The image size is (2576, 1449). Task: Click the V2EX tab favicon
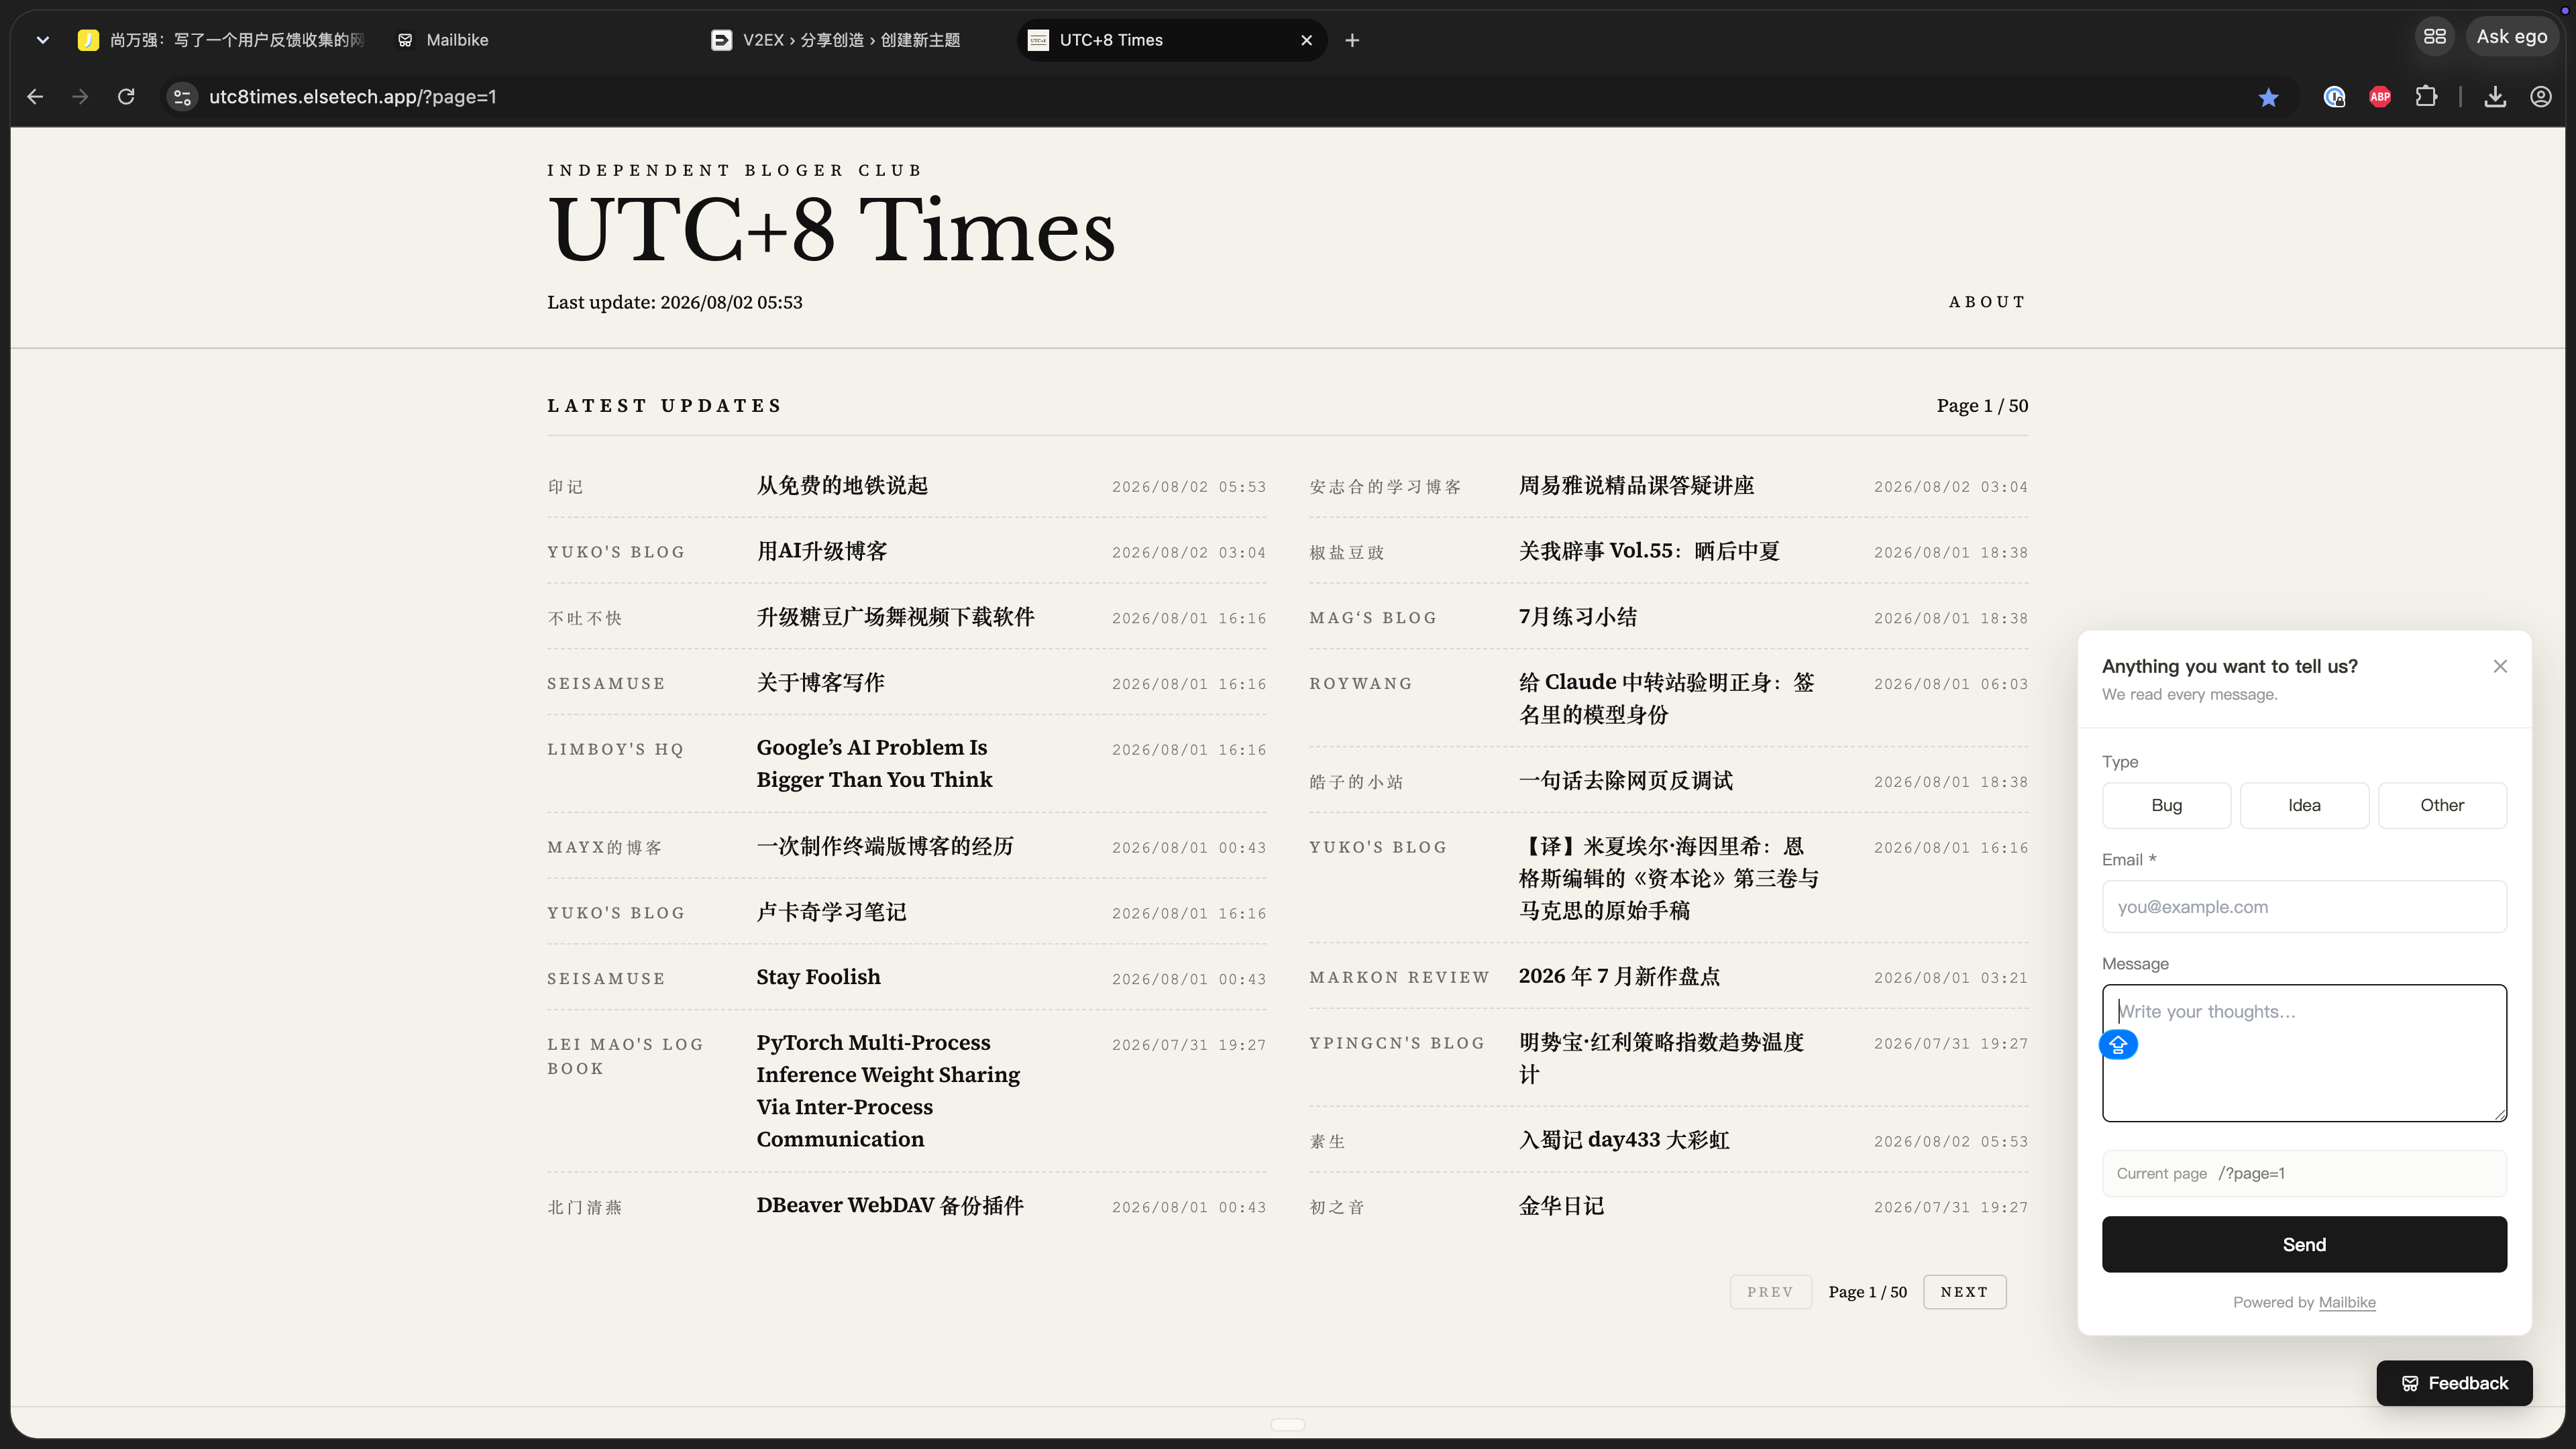coord(721,40)
